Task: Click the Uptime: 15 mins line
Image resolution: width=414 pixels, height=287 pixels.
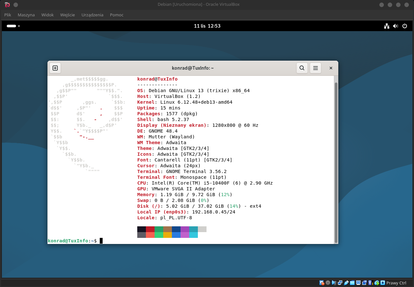Action: pyautogui.click(x=159, y=108)
